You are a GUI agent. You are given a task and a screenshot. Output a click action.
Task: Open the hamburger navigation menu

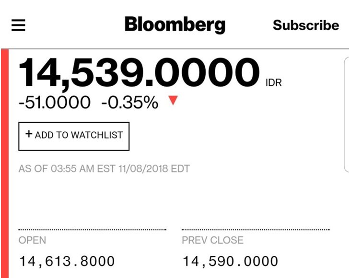coord(18,25)
